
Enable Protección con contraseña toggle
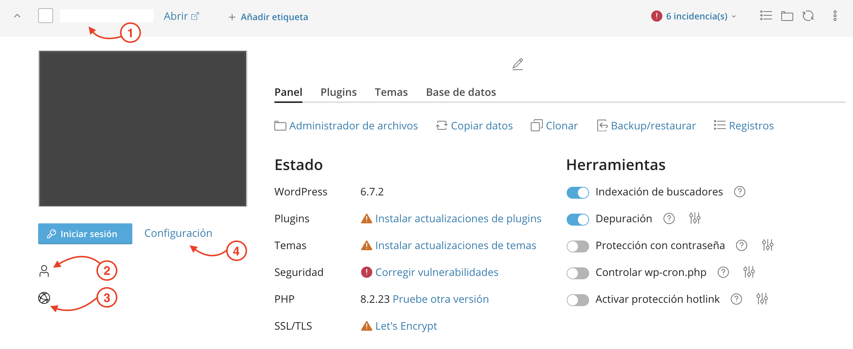click(x=578, y=246)
